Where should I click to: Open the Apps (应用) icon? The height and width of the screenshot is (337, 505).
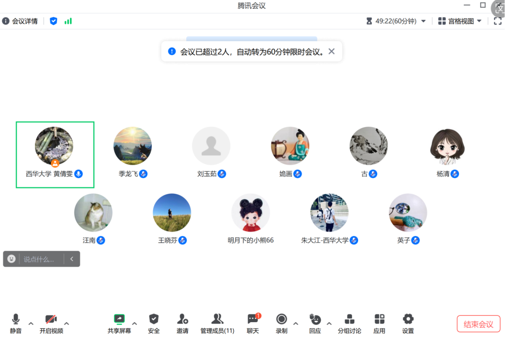379,319
